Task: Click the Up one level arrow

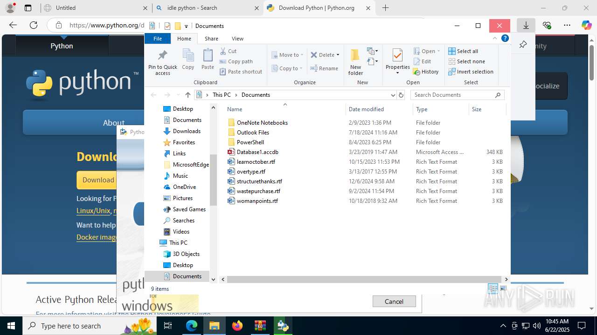Action: pos(187,94)
